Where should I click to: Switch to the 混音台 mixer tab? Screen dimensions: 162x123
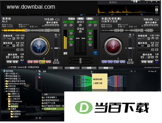pyautogui.click(x=71, y=19)
